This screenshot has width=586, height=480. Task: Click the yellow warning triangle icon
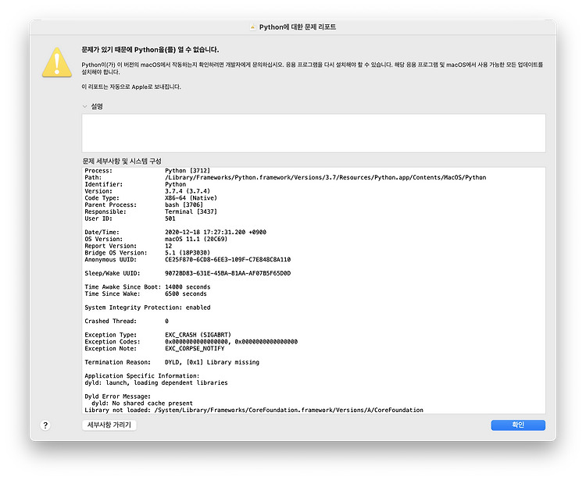point(57,62)
